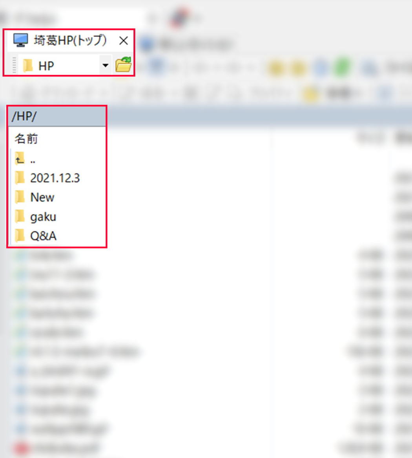Image resolution: width=412 pixels, height=458 pixels.
Task: Sort files by the 名前 column header
Action: point(26,139)
